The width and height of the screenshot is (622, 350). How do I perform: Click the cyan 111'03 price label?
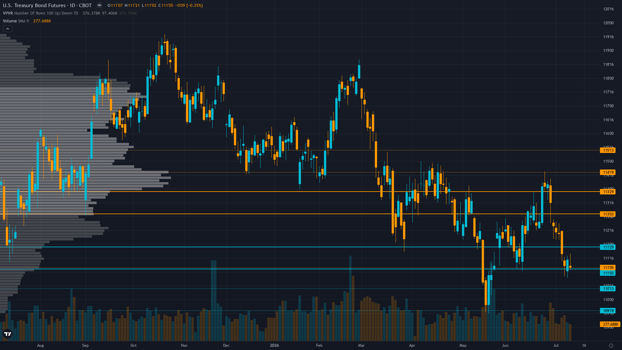point(608,273)
